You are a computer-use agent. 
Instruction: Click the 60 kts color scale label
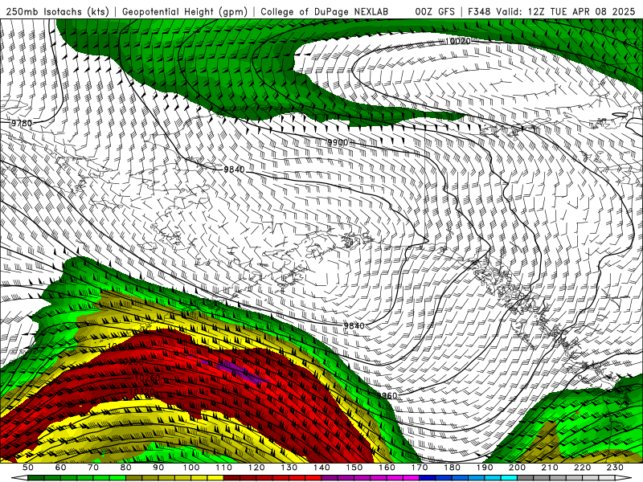click(x=60, y=468)
